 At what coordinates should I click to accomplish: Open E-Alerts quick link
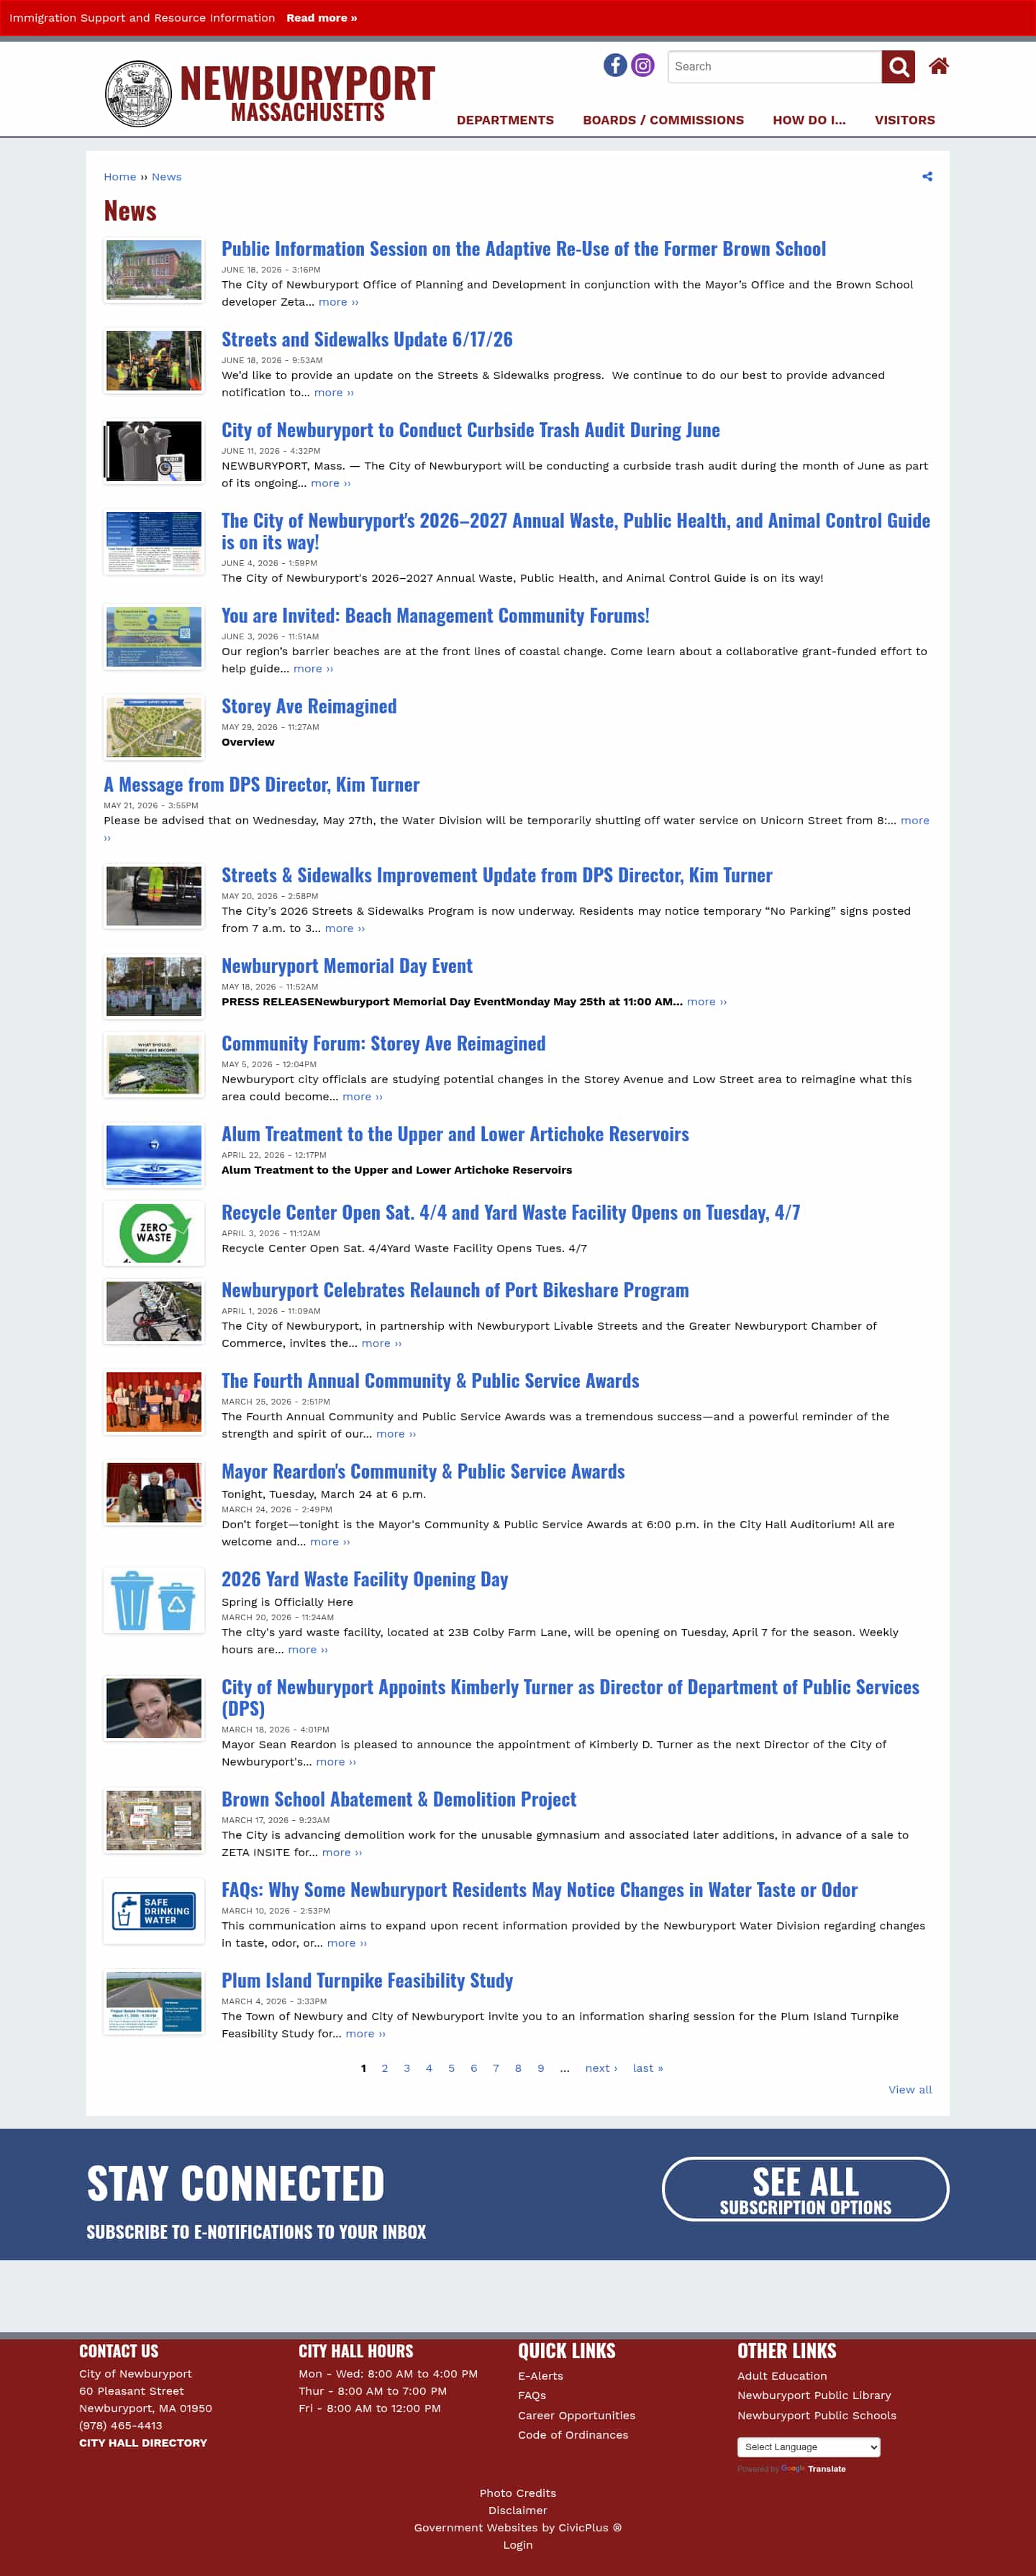(540, 2376)
